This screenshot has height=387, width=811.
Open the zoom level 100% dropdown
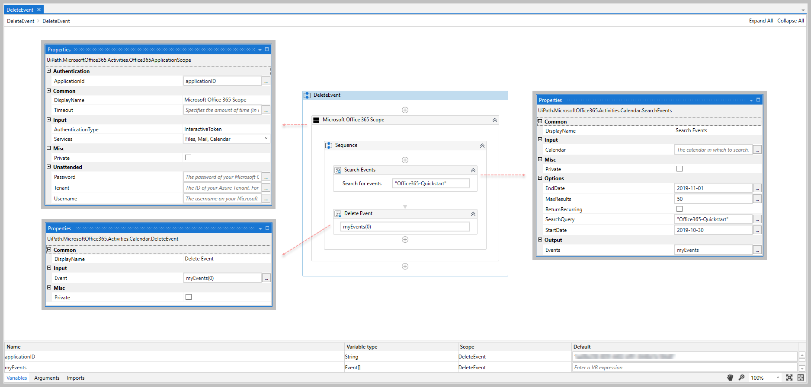point(778,377)
